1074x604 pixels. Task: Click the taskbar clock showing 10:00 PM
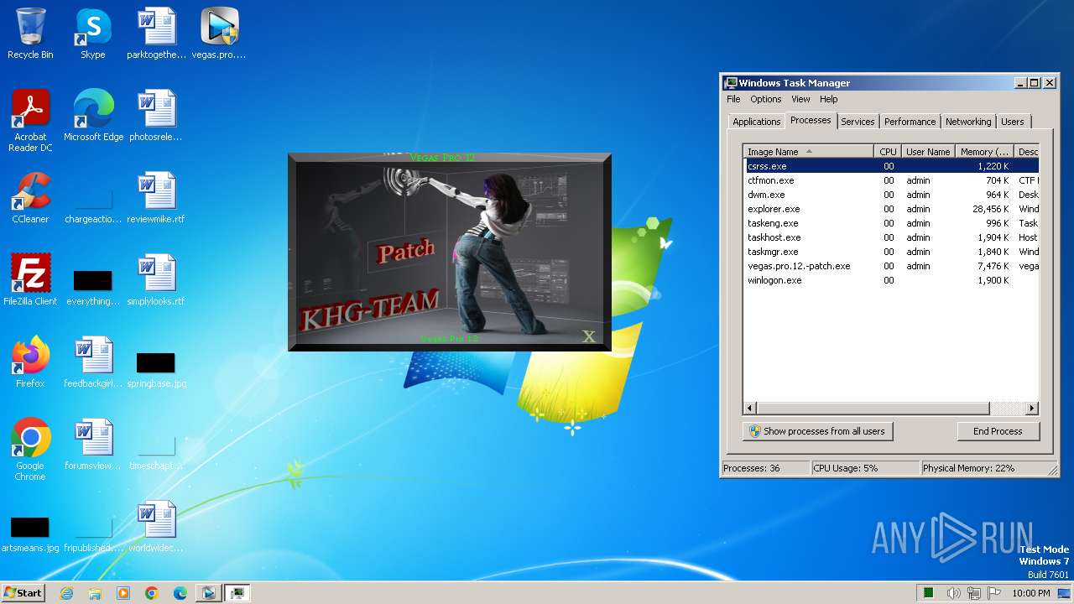tap(1030, 593)
